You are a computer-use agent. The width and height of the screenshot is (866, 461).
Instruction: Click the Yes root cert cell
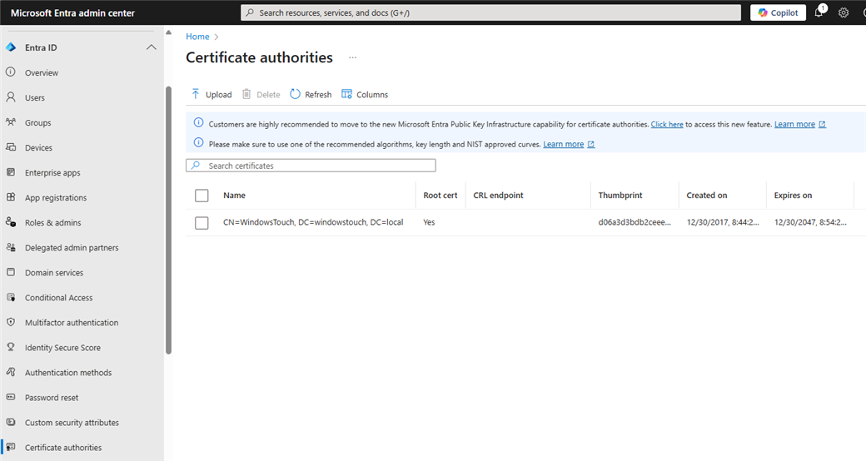[x=429, y=222]
